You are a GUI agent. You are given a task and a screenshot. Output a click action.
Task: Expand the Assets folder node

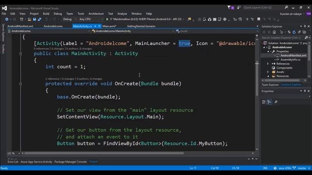coord(268,72)
